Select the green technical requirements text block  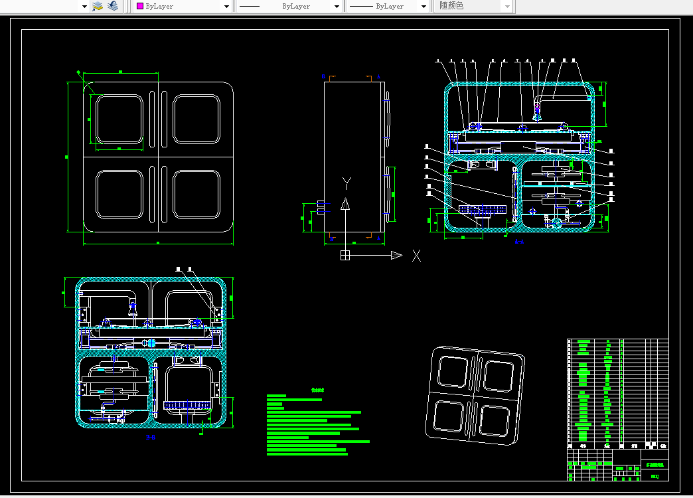(x=318, y=422)
